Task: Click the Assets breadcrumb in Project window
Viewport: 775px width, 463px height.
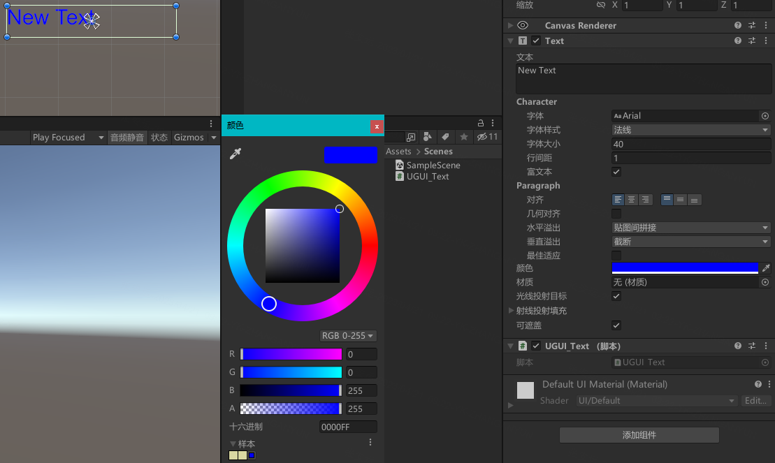Action: (x=398, y=151)
